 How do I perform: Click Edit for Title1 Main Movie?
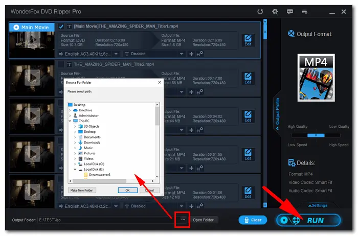(x=248, y=40)
